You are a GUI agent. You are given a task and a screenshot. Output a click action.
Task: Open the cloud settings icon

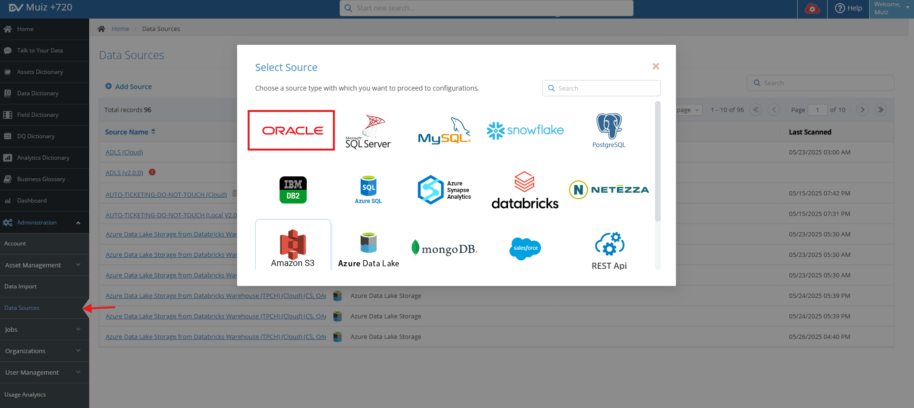(812, 8)
